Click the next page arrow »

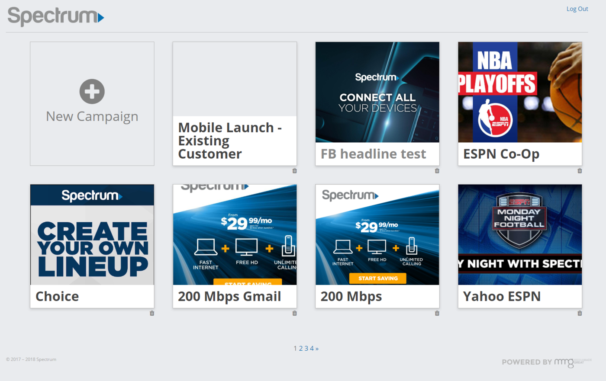[x=317, y=349]
